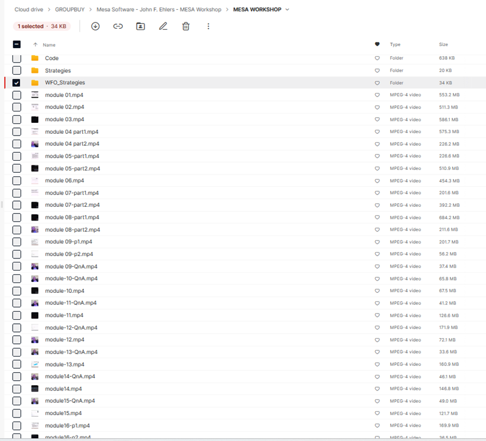This screenshot has width=486, height=441.
Task: Click heart icon for Strategies folder
Action: click(x=377, y=71)
